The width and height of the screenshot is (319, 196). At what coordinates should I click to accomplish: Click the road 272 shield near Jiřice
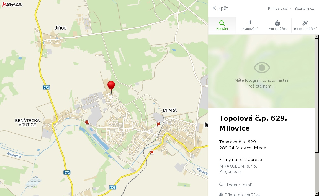(x=46, y=88)
